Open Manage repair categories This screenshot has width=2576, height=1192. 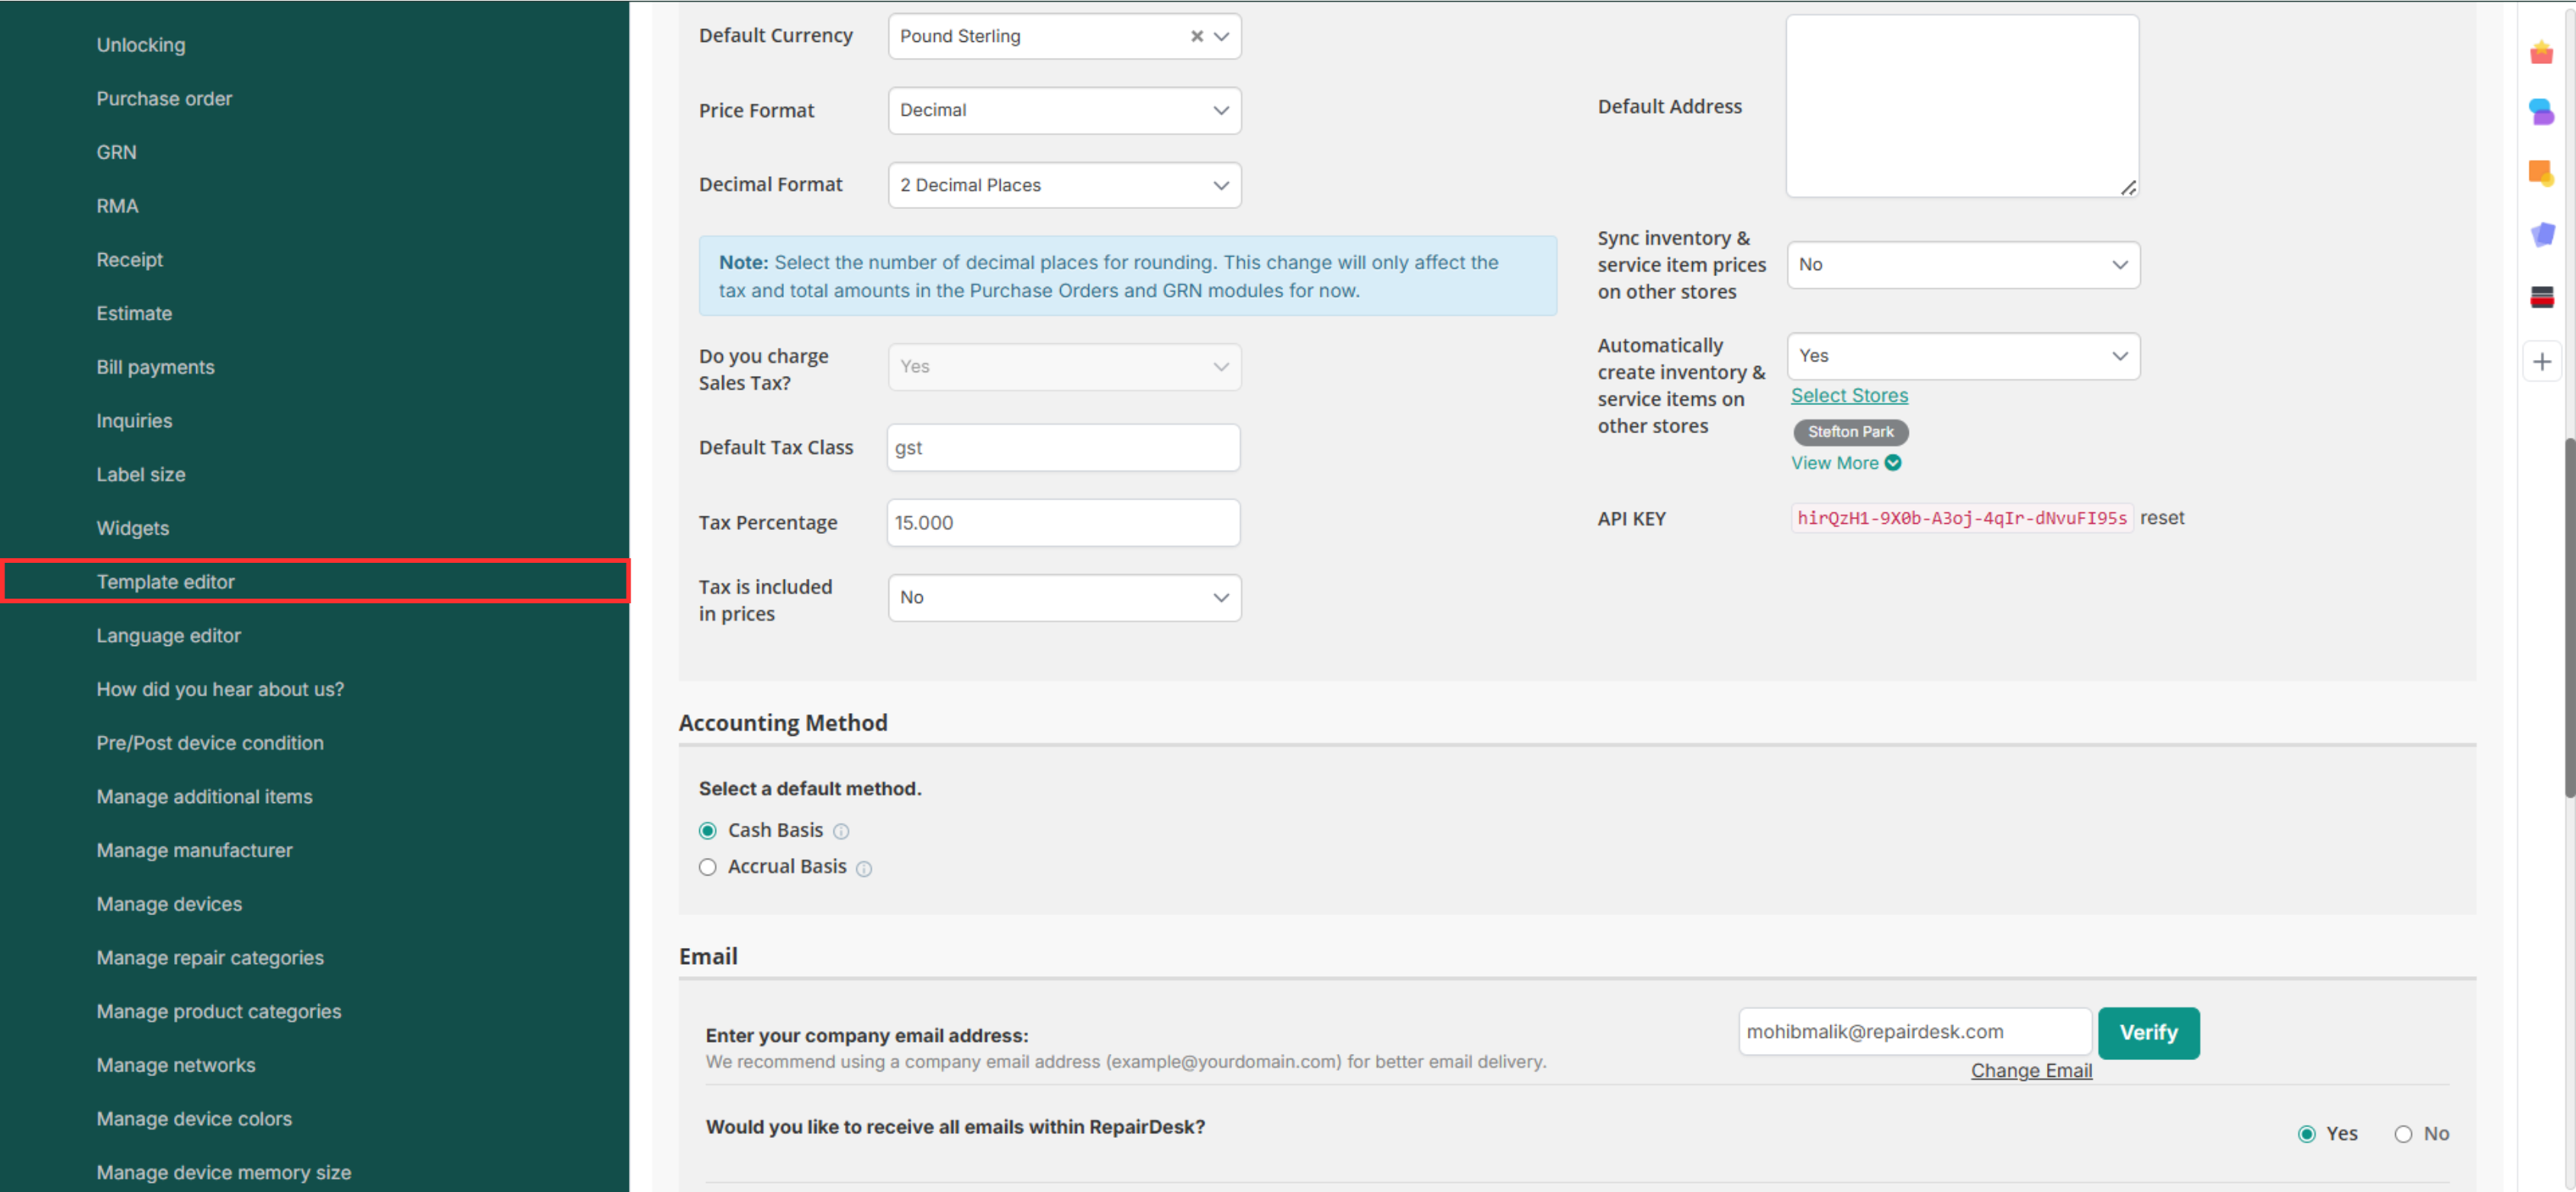click(x=210, y=957)
